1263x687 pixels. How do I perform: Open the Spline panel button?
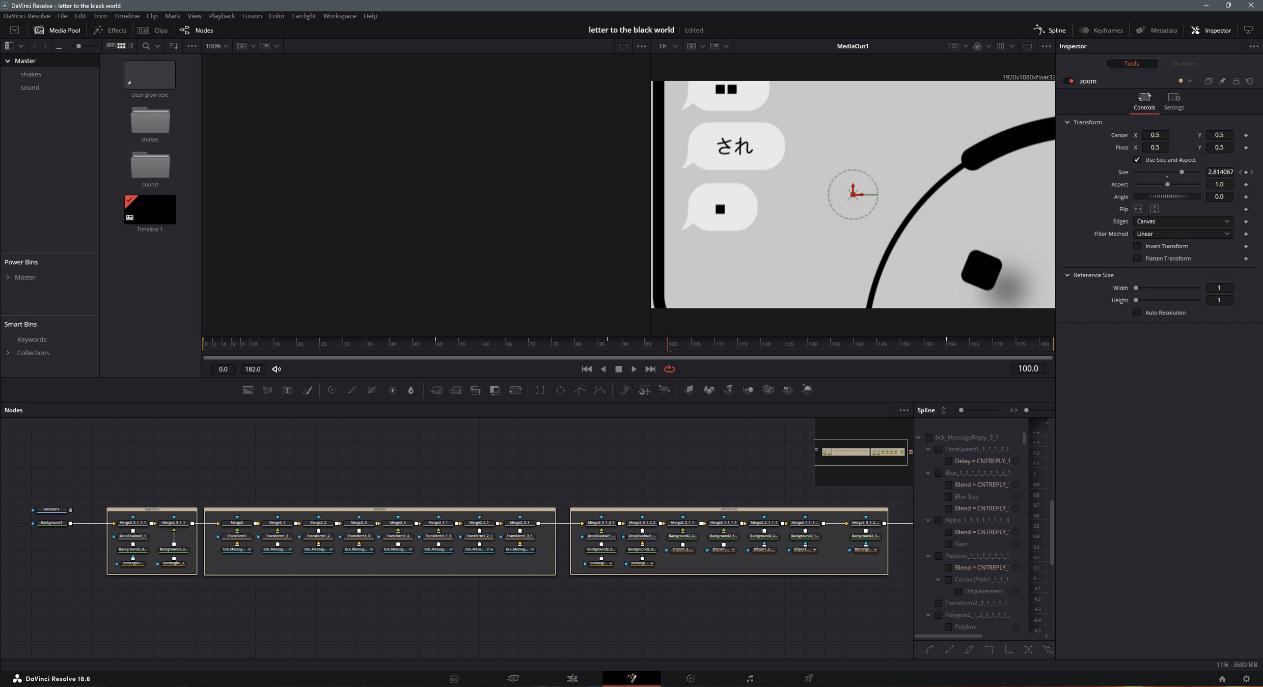(1050, 30)
